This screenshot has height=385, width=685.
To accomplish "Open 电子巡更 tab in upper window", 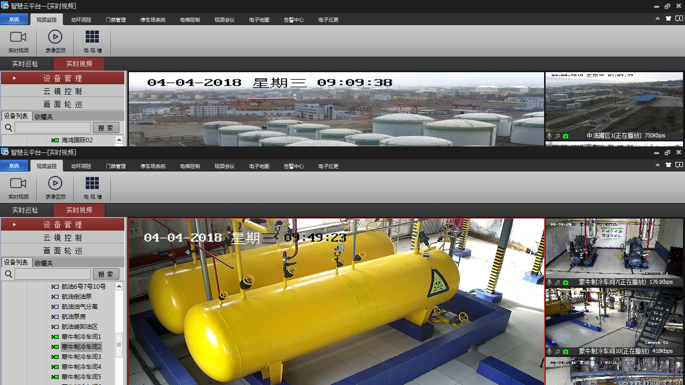I will [x=328, y=20].
